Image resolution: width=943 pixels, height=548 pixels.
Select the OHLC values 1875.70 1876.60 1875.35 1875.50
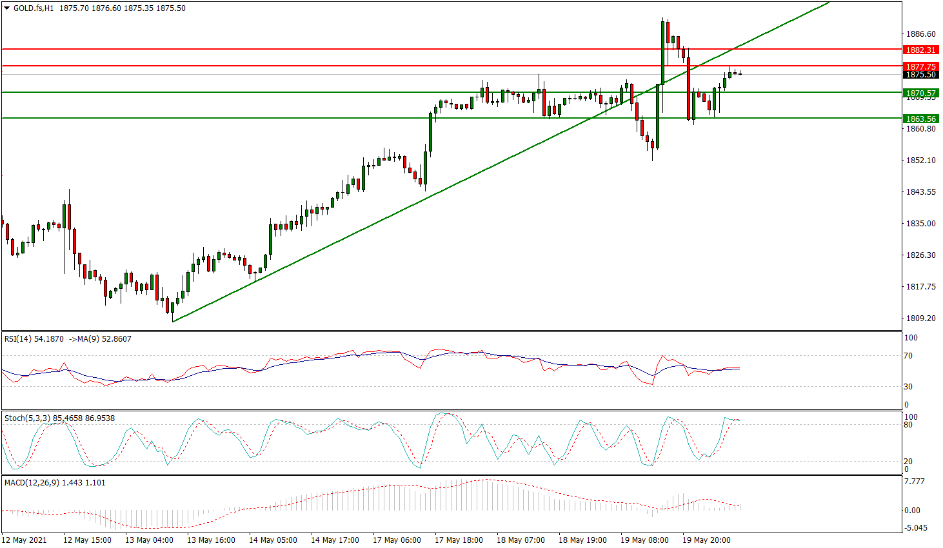point(123,8)
